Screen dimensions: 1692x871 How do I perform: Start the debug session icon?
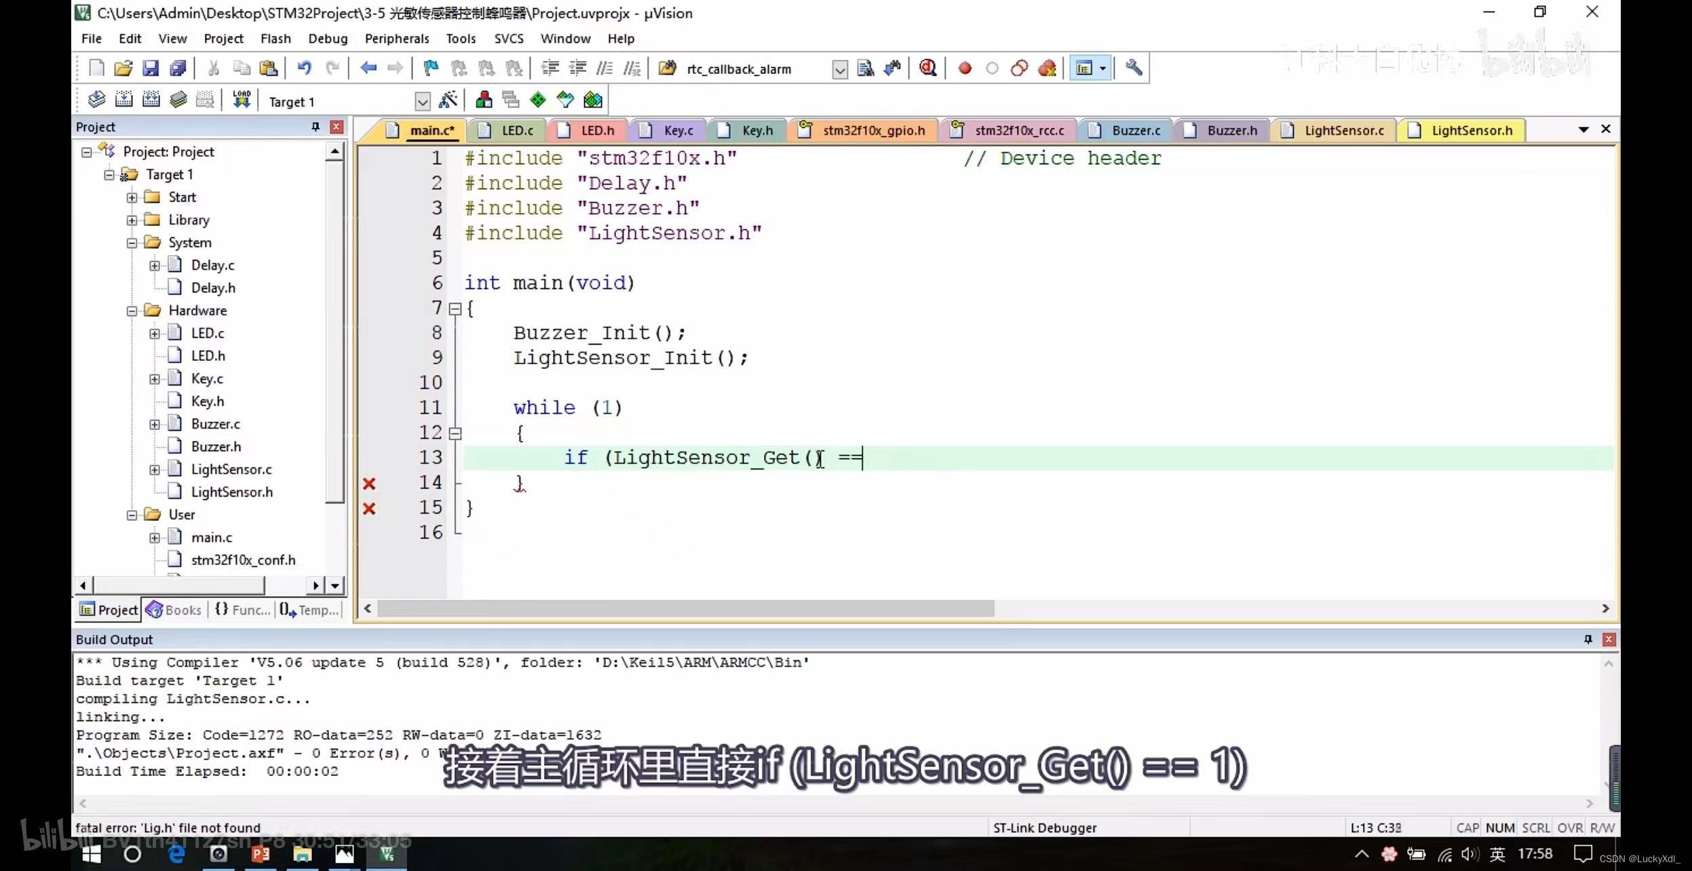click(927, 68)
